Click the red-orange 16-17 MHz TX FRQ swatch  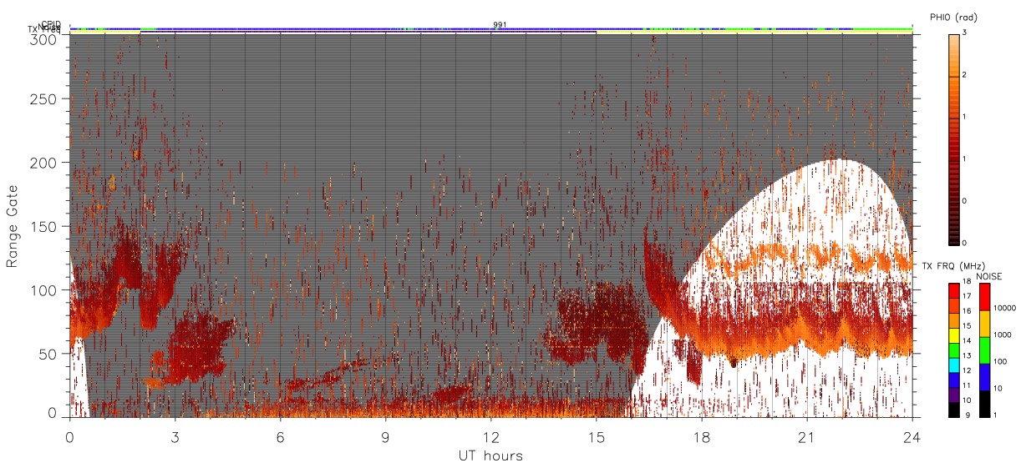point(954,304)
